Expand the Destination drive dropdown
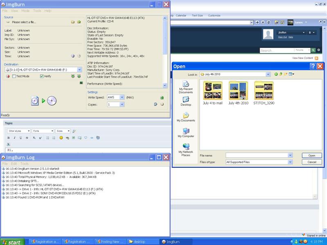The height and width of the screenshot is (245, 327). click(x=79, y=69)
